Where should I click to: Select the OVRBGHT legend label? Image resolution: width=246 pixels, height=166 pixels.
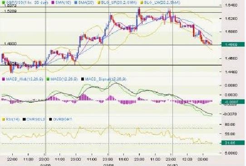[63, 119]
